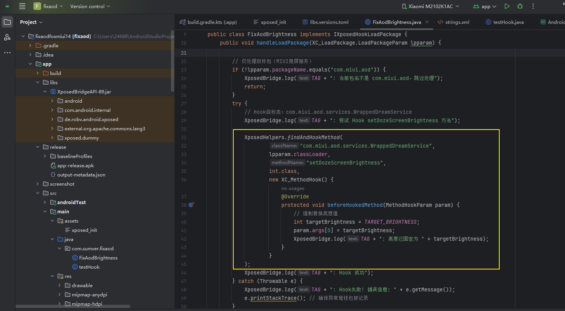Collapse the app module
Screen dimensions: 565x311
[30, 64]
